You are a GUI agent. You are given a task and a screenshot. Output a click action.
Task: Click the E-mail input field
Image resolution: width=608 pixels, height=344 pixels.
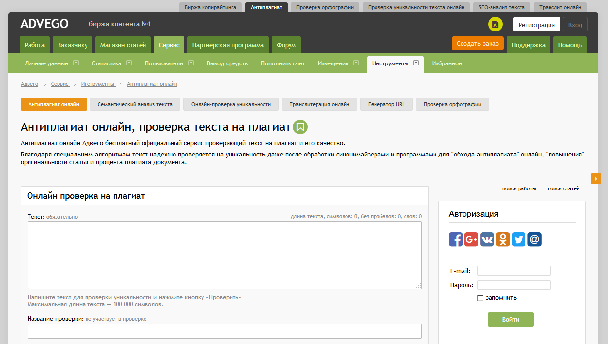point(514,271)
